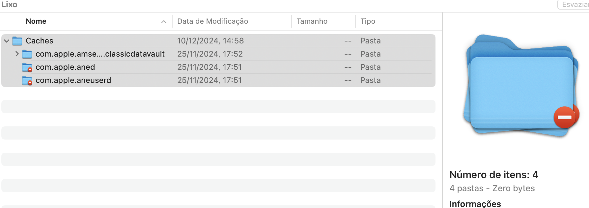Collapse the Caches folder disclosure arrow
The height and width of the screenshot is (208, 589).
(x=7, y=41)
